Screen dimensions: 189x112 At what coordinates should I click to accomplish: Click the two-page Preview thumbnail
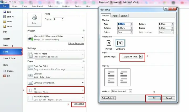tap(117, 77)
